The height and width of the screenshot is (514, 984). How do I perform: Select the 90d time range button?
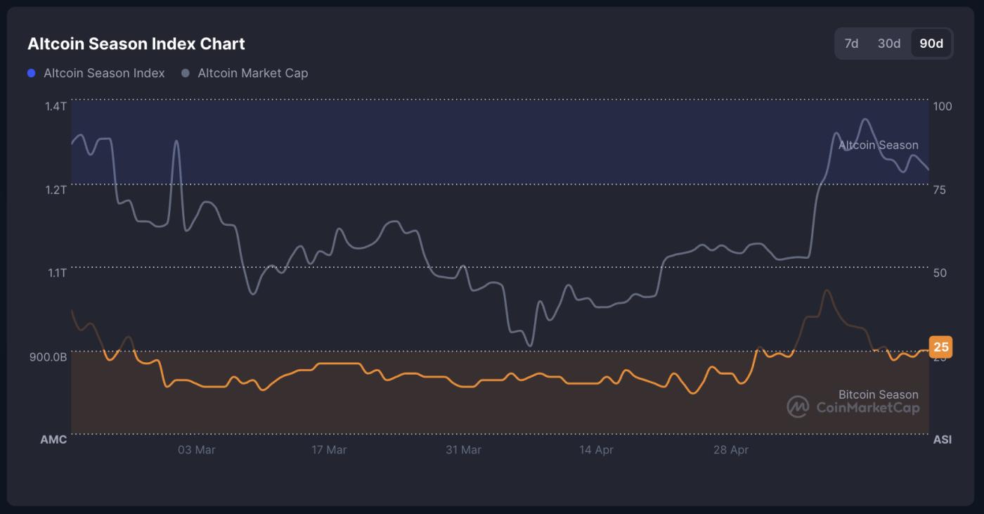pos(931,43)
